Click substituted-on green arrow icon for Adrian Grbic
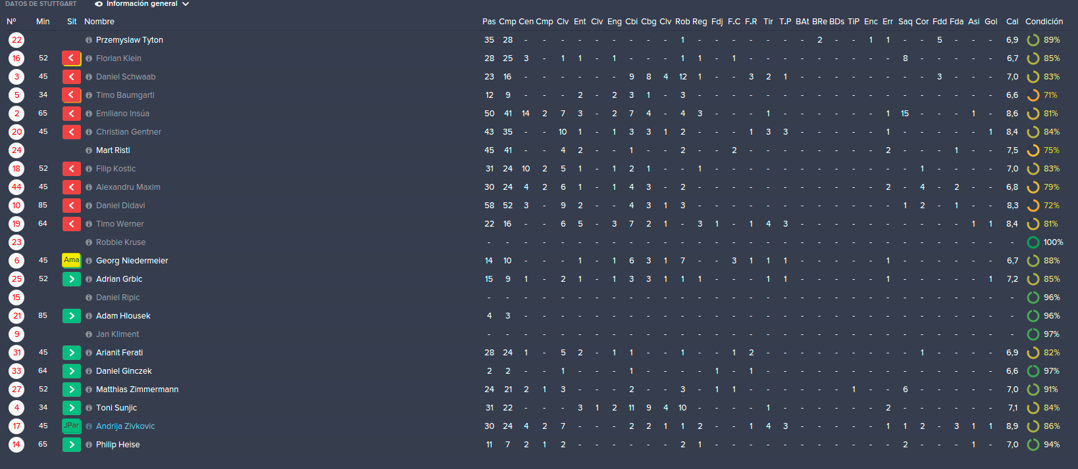1078x469 pixels. pos(71,279)
